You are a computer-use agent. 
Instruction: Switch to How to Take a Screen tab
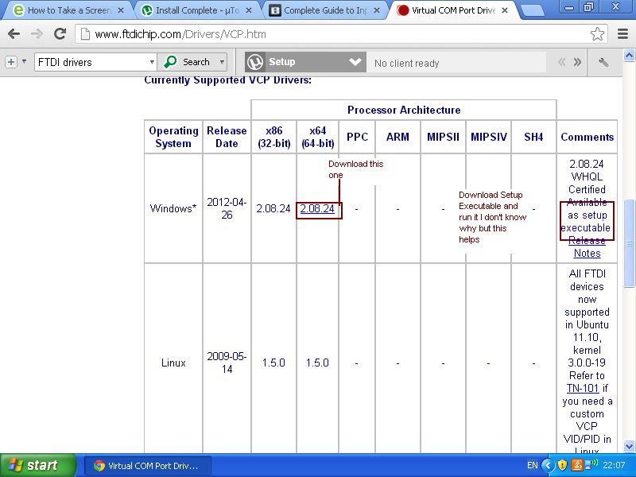[69, 10]
